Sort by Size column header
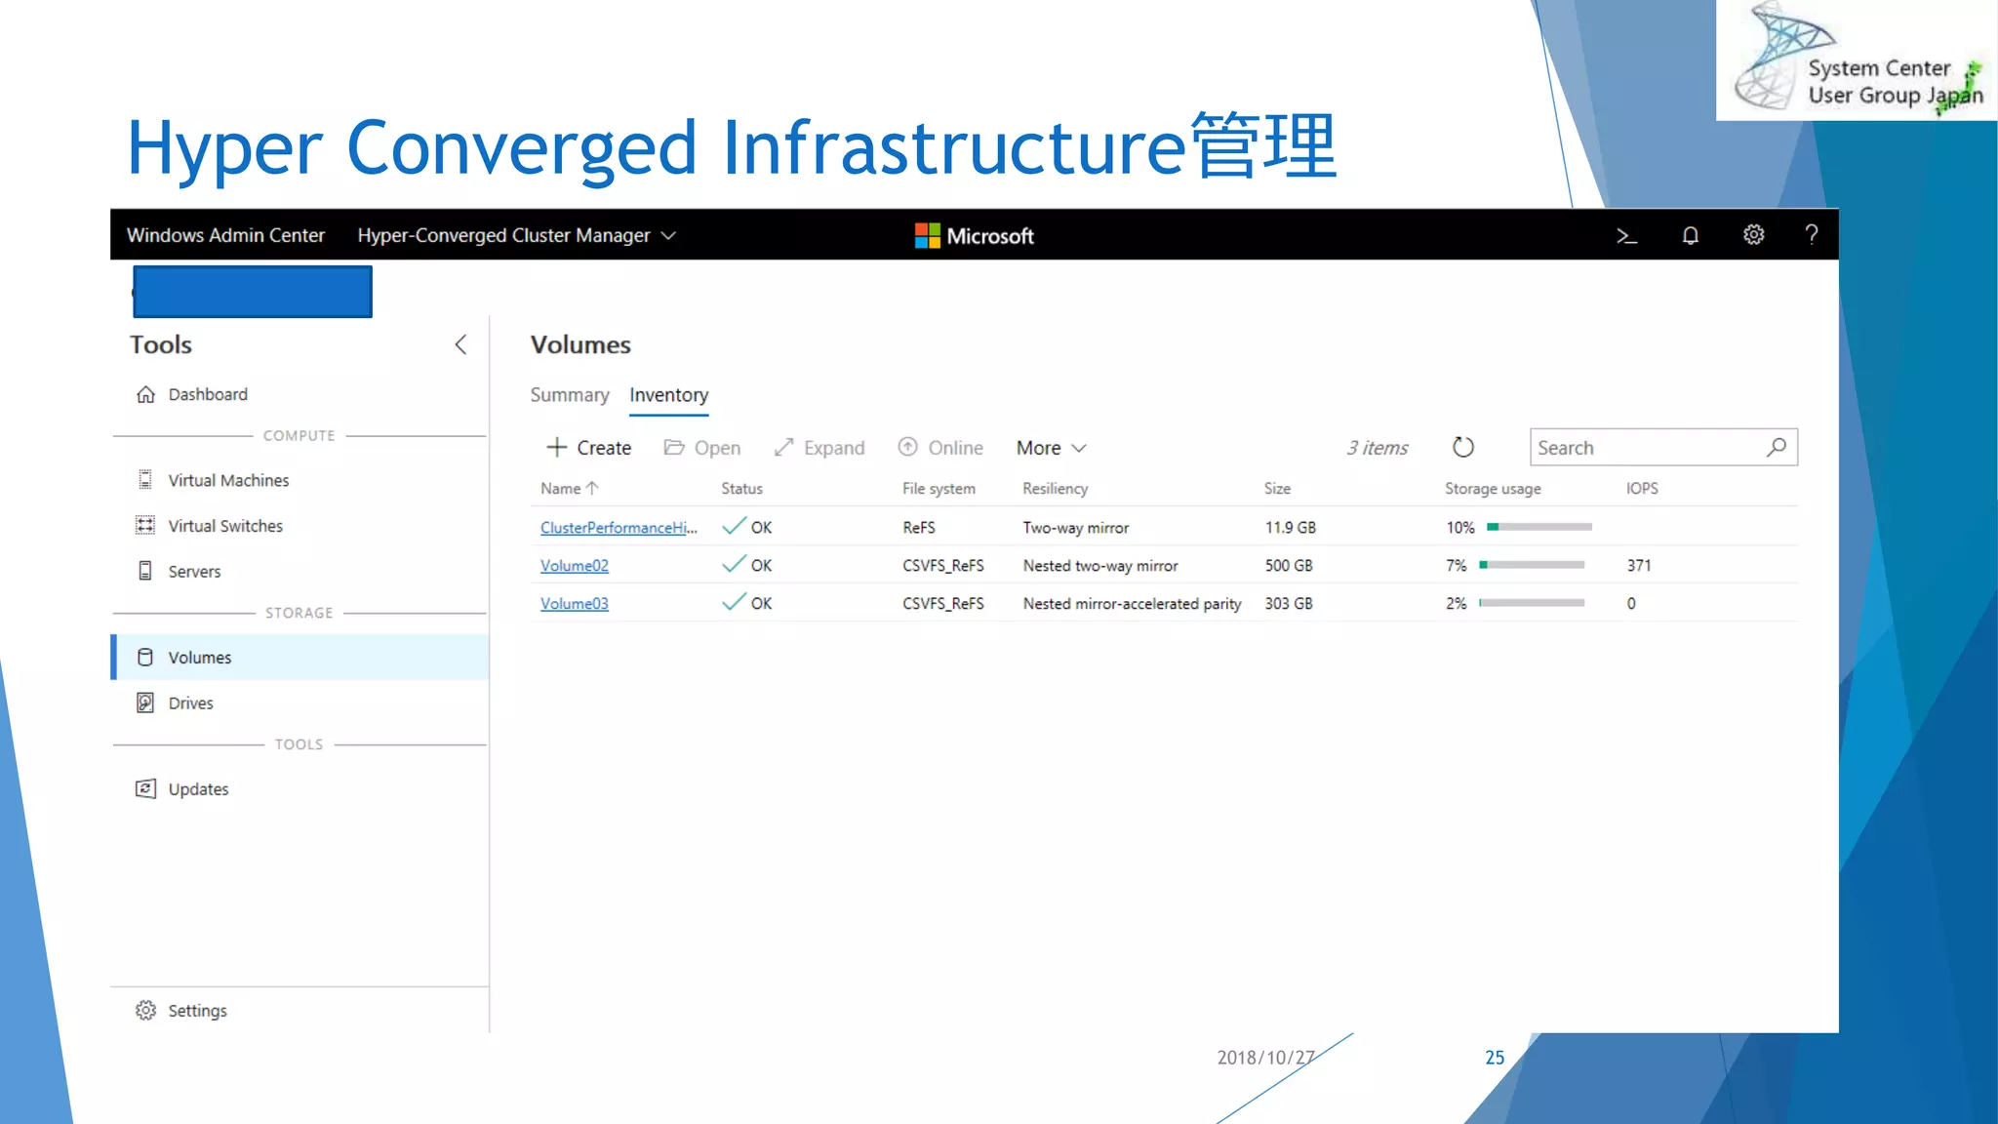1998x1124 pixels. click(x=1277, y=488)
